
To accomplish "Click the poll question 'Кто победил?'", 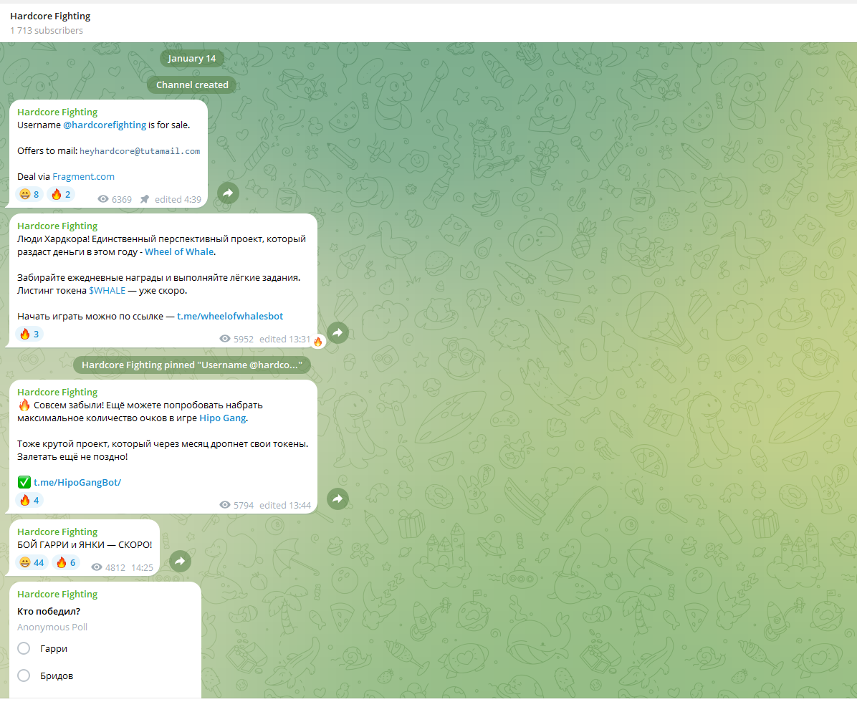I will 49,612.
